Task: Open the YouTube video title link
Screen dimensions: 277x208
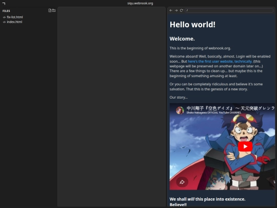Action: tap(230, 108)
